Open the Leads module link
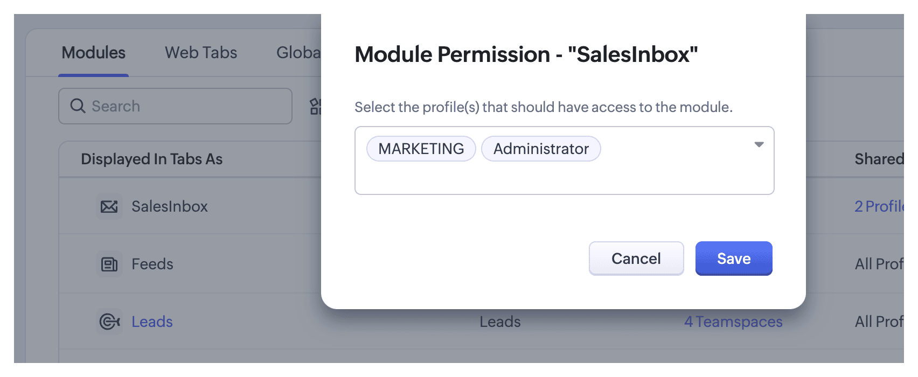The width and height of the screenshot is (918, 377). point(152,322)
